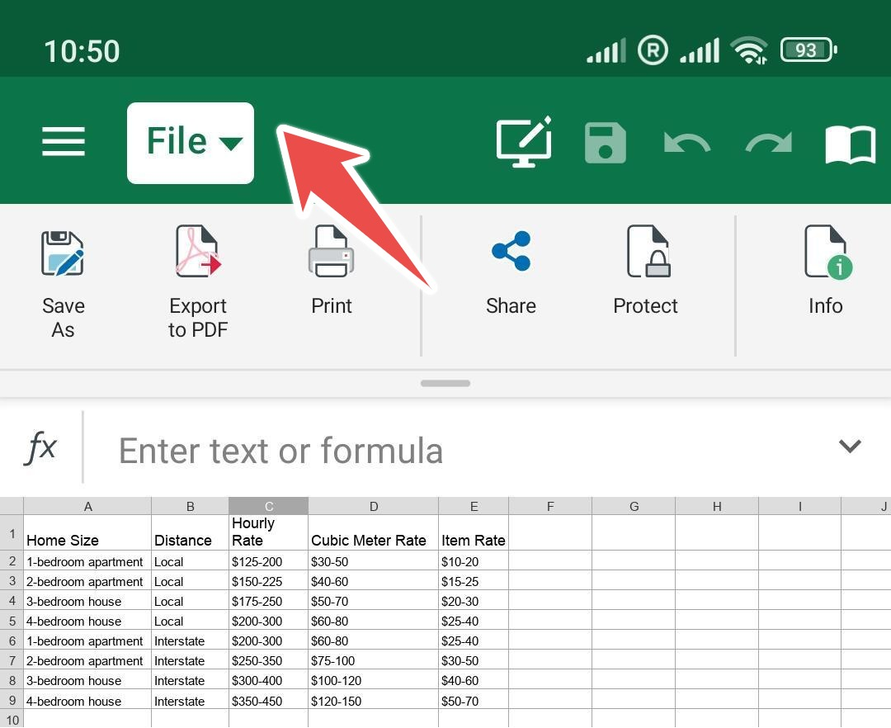The image size is (891, 728).
Task: Select the 'Cubic Meter Rate' cell
Action: (374, 532)
